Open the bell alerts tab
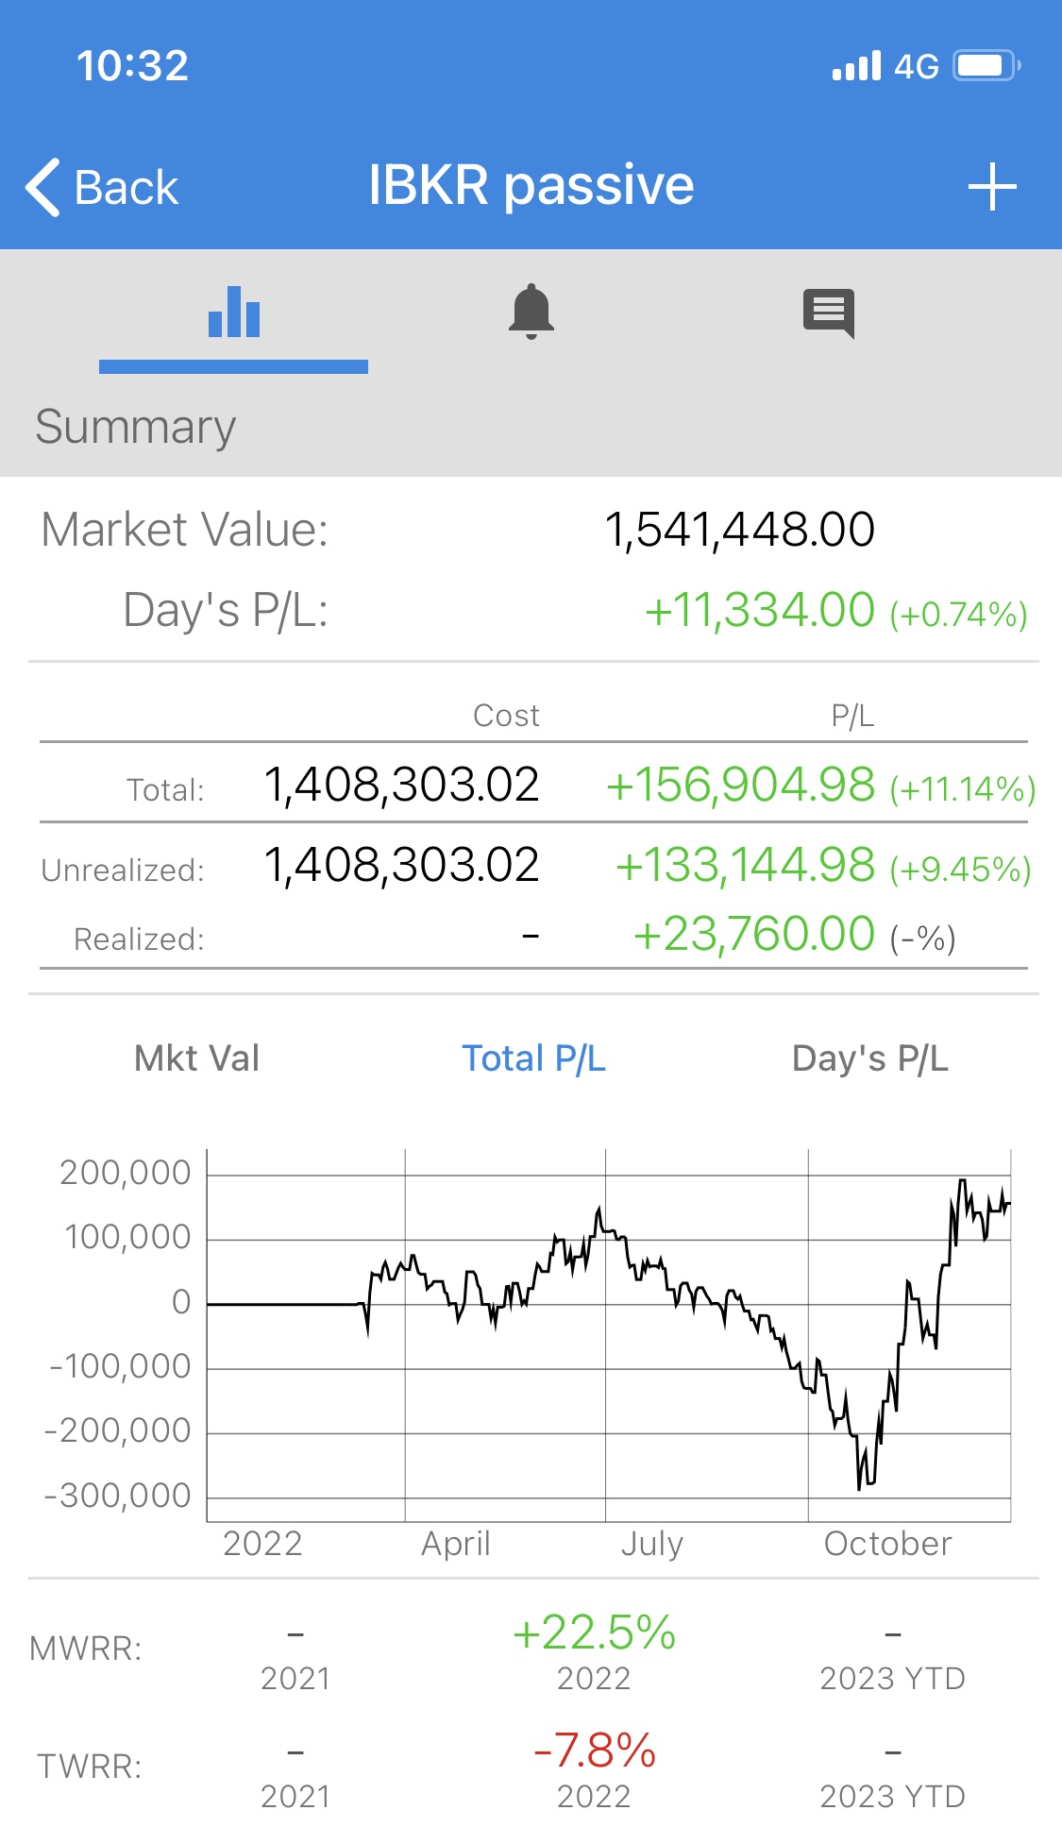The width and height of the screenshot is (1062, 1844). tap(531, 312)
